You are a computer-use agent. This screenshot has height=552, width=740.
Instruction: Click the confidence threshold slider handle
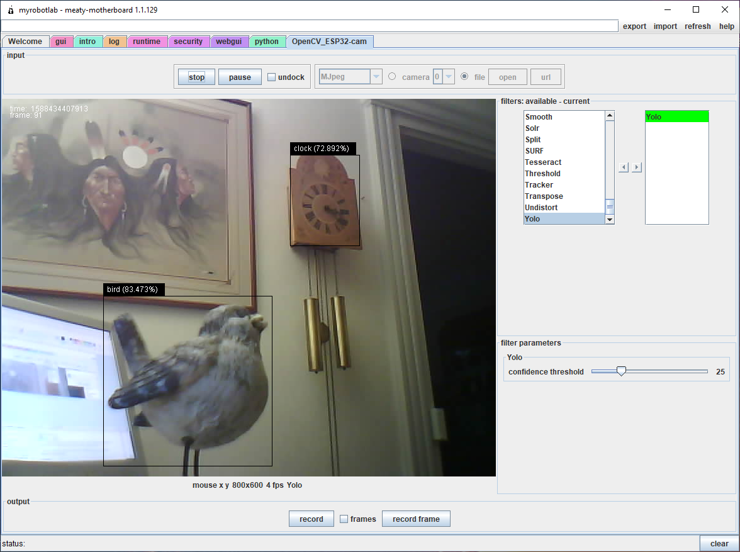(x=622, y=371)
